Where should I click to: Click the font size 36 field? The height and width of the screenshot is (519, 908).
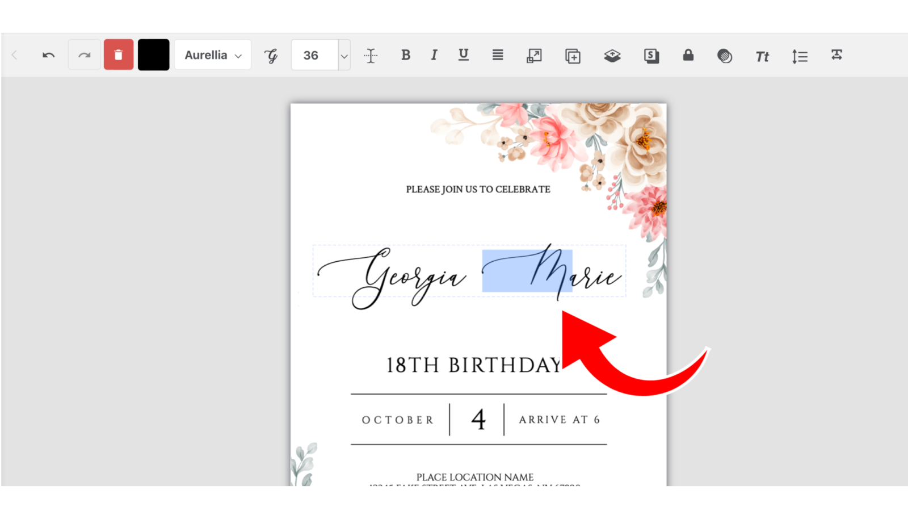pos(314,55)
